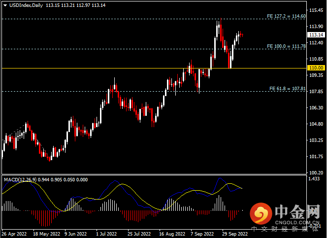Select the FE 127.2 = 114.60 label
This screenshot has width=327, height=238.
[x=286, y=16]
